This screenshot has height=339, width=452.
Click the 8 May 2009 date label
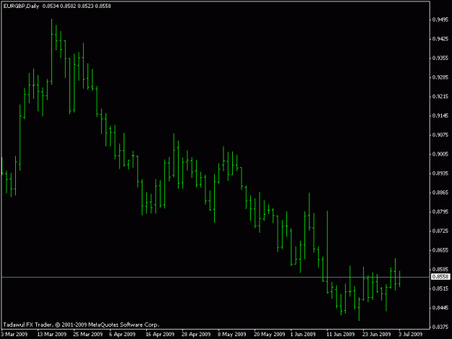[x=232, y=334]
